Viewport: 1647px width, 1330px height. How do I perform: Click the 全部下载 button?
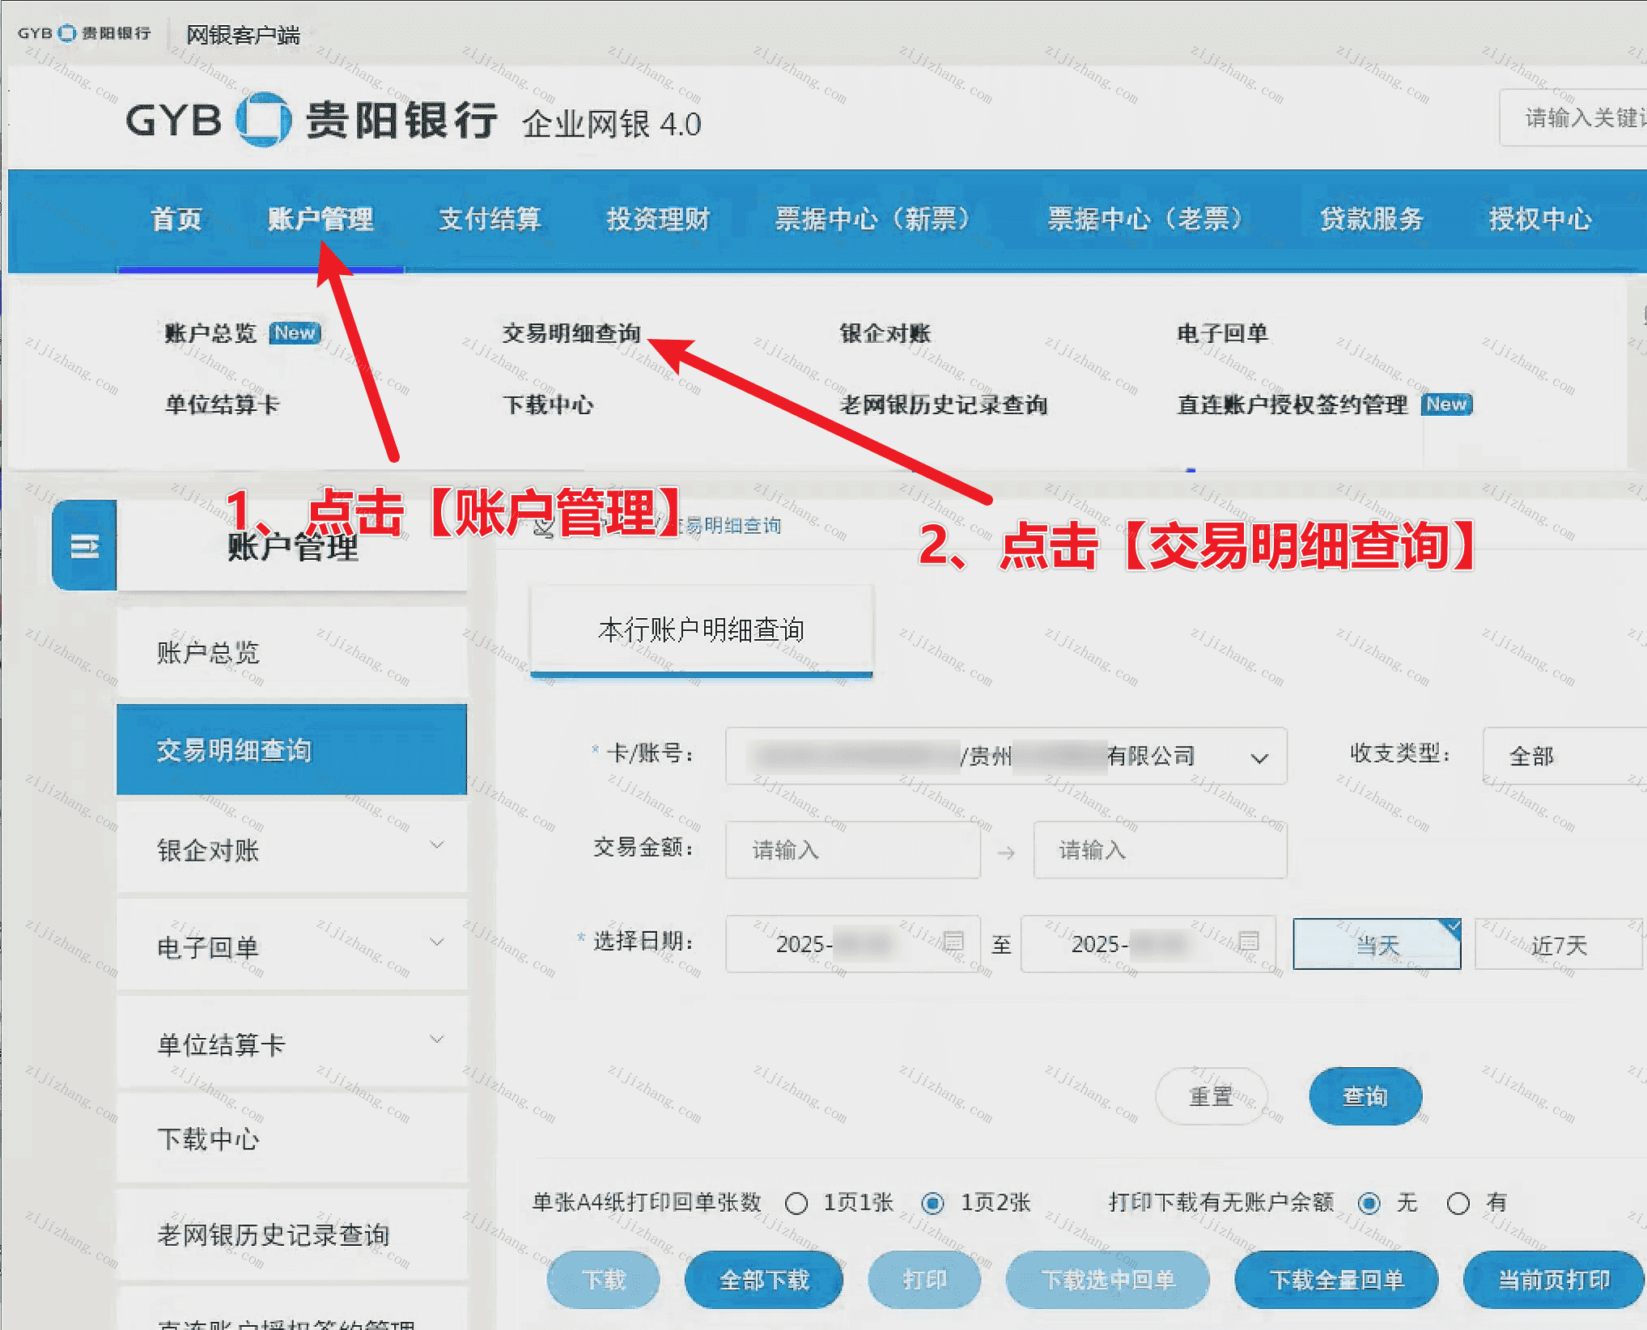[x=763, y=1280]
